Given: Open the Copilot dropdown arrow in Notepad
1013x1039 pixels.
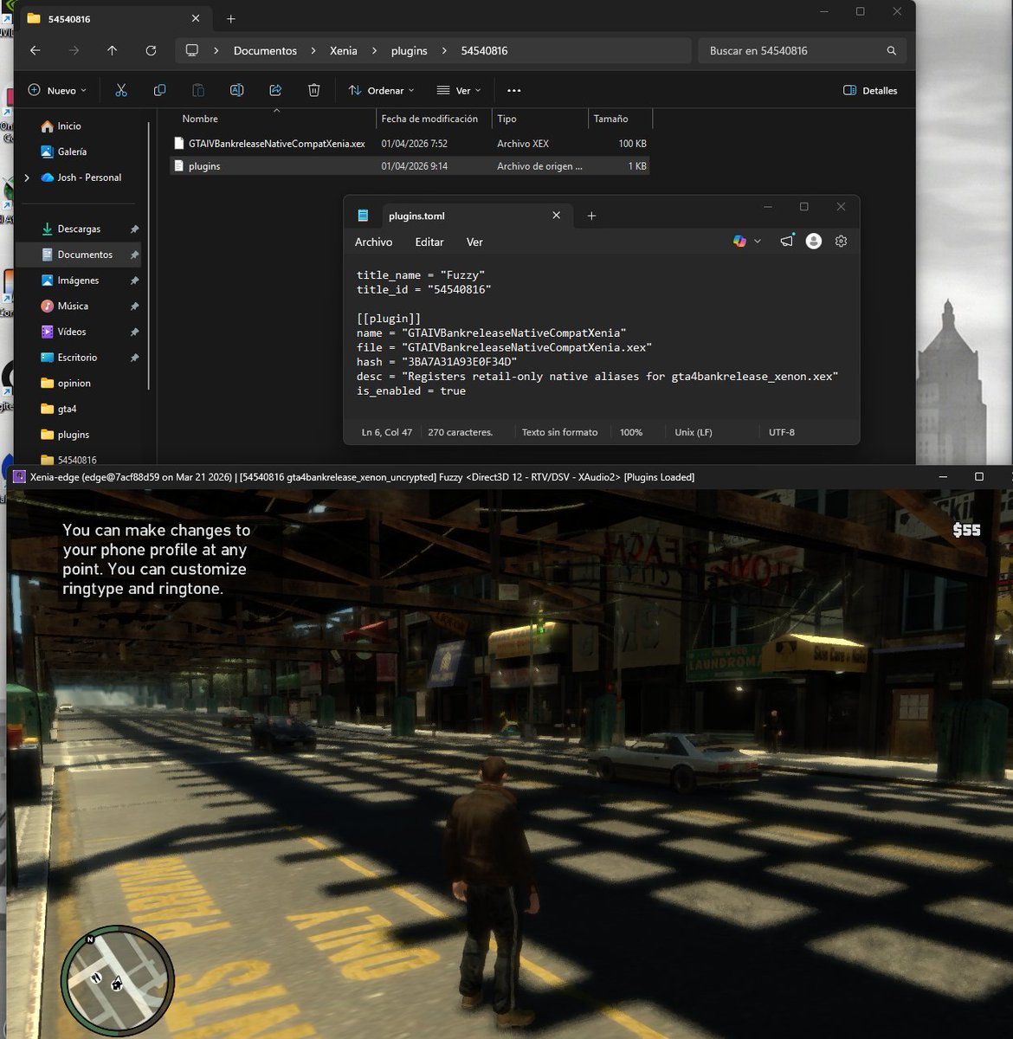Looking at the screenshot, I should point(758,242).
